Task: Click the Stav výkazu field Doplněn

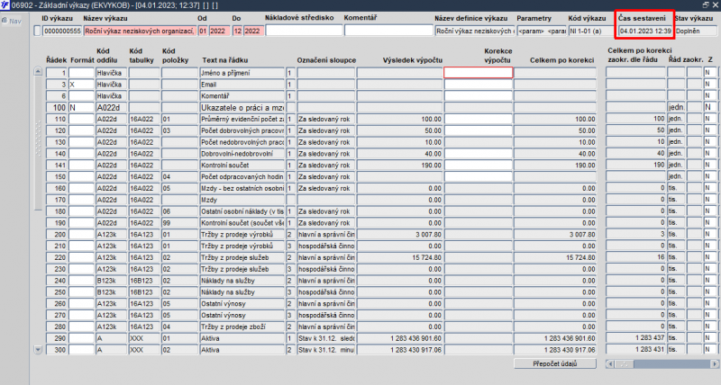Action: [696, 31]
